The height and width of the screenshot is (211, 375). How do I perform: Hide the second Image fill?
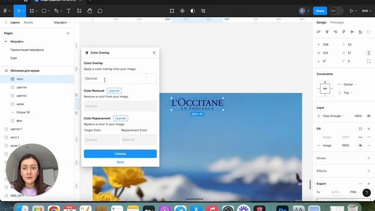point(360,145)
